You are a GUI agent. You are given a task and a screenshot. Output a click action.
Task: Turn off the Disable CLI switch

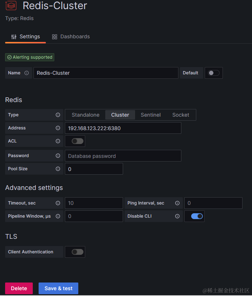[197, 216]
